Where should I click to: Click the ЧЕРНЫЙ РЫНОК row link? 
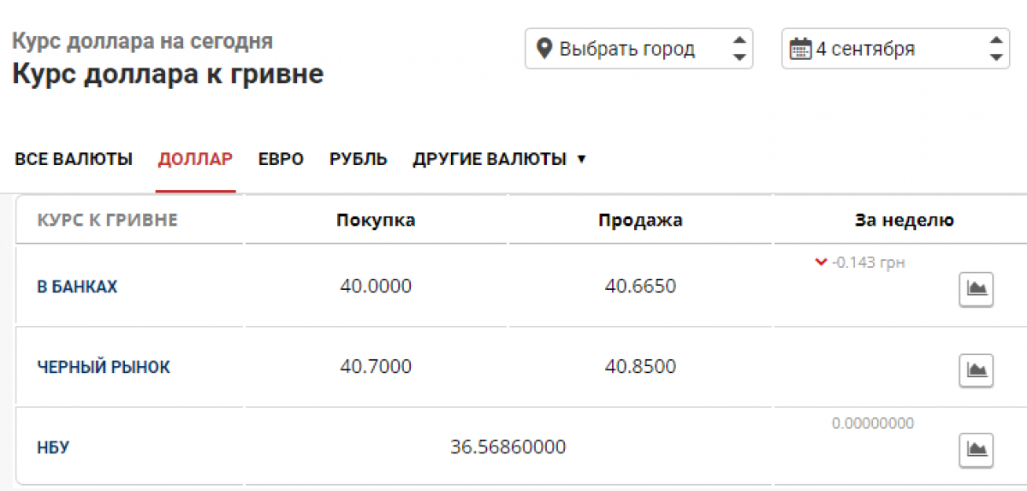pos(104,367)
